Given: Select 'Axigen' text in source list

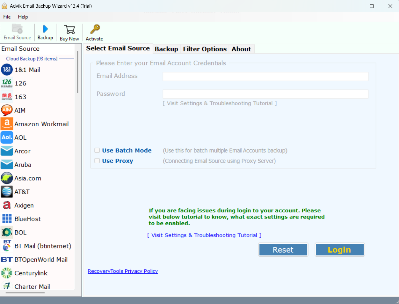Looking at the screenshot, I should pyautogui.click(x=24, y=205).
